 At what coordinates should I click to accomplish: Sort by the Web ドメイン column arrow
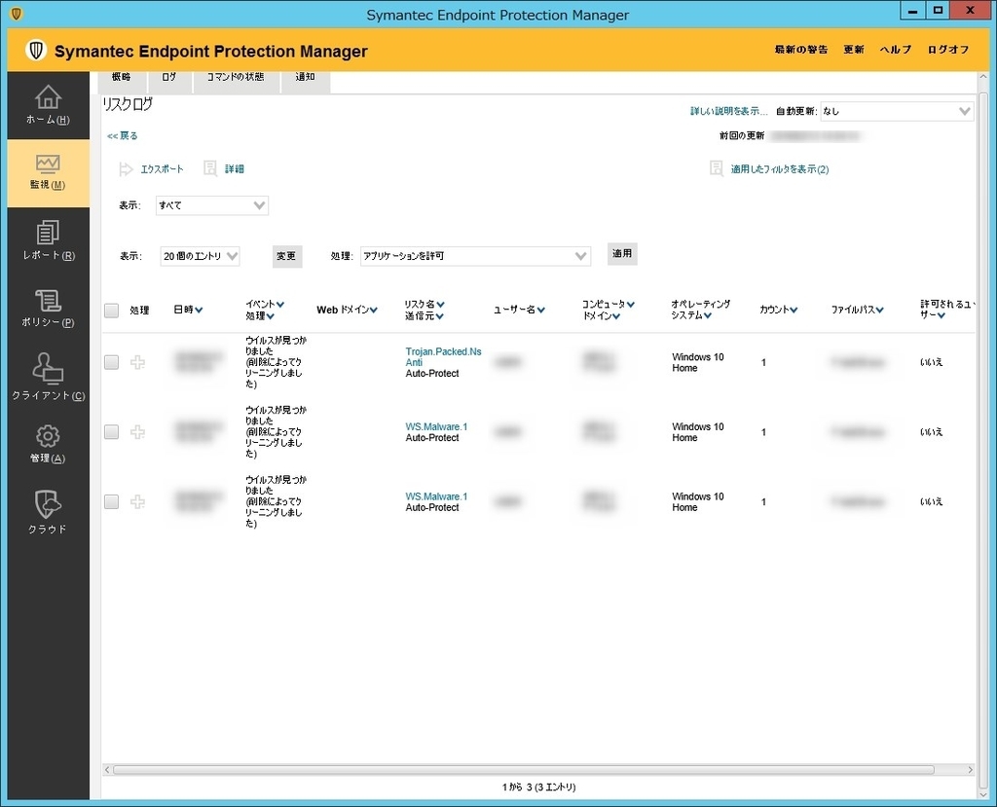click(x=374, y=311)
